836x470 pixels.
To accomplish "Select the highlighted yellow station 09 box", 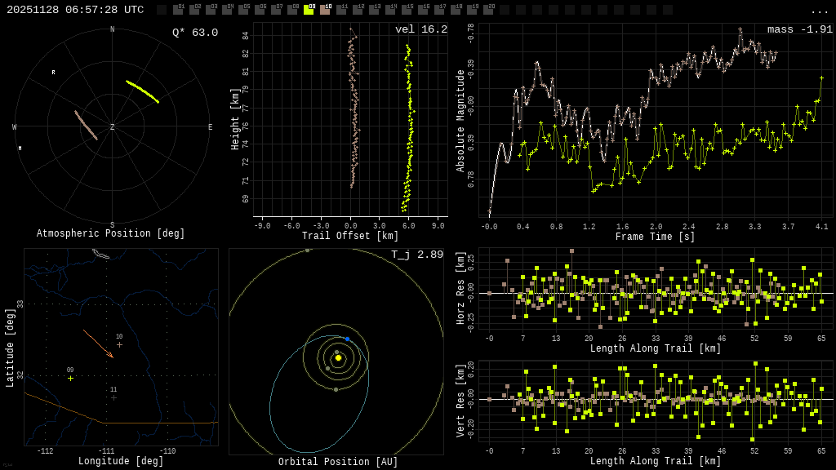I will (309, 10).
